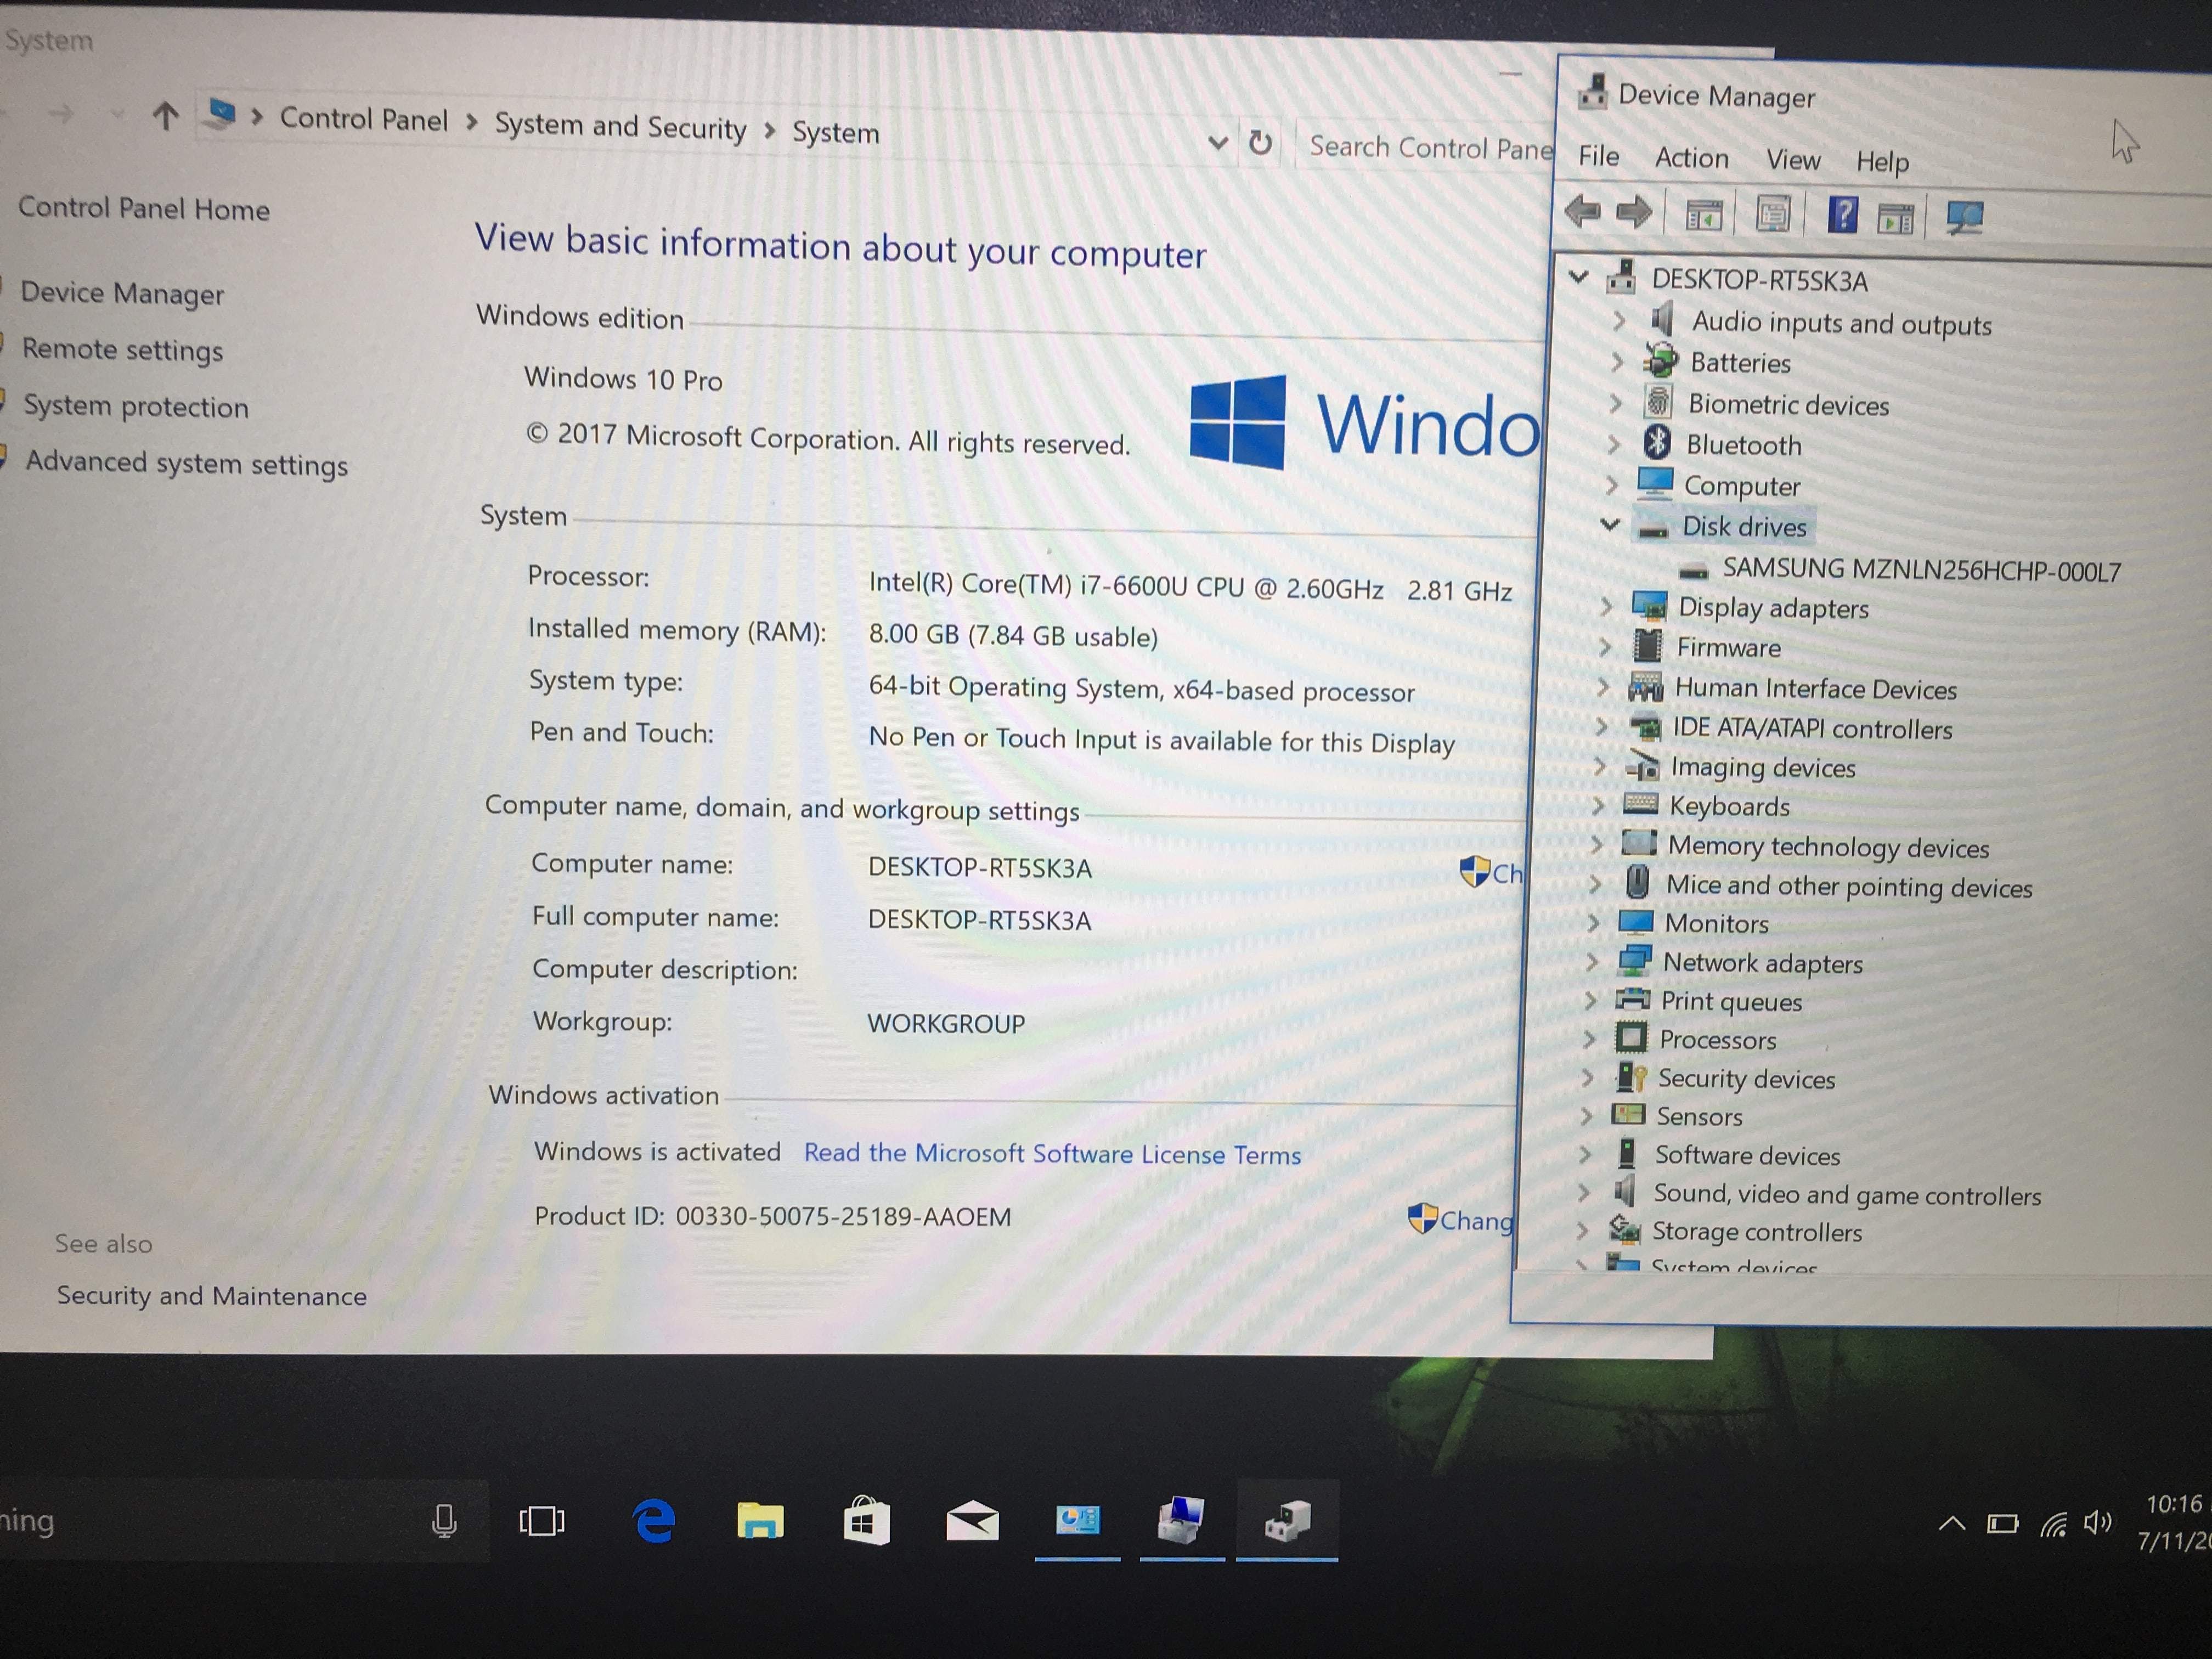Select IDE ATA/ATAPI controllers entry
Image resolution: width=2212 pixels, height=1659 pixels.
[x=1812, y=728]
